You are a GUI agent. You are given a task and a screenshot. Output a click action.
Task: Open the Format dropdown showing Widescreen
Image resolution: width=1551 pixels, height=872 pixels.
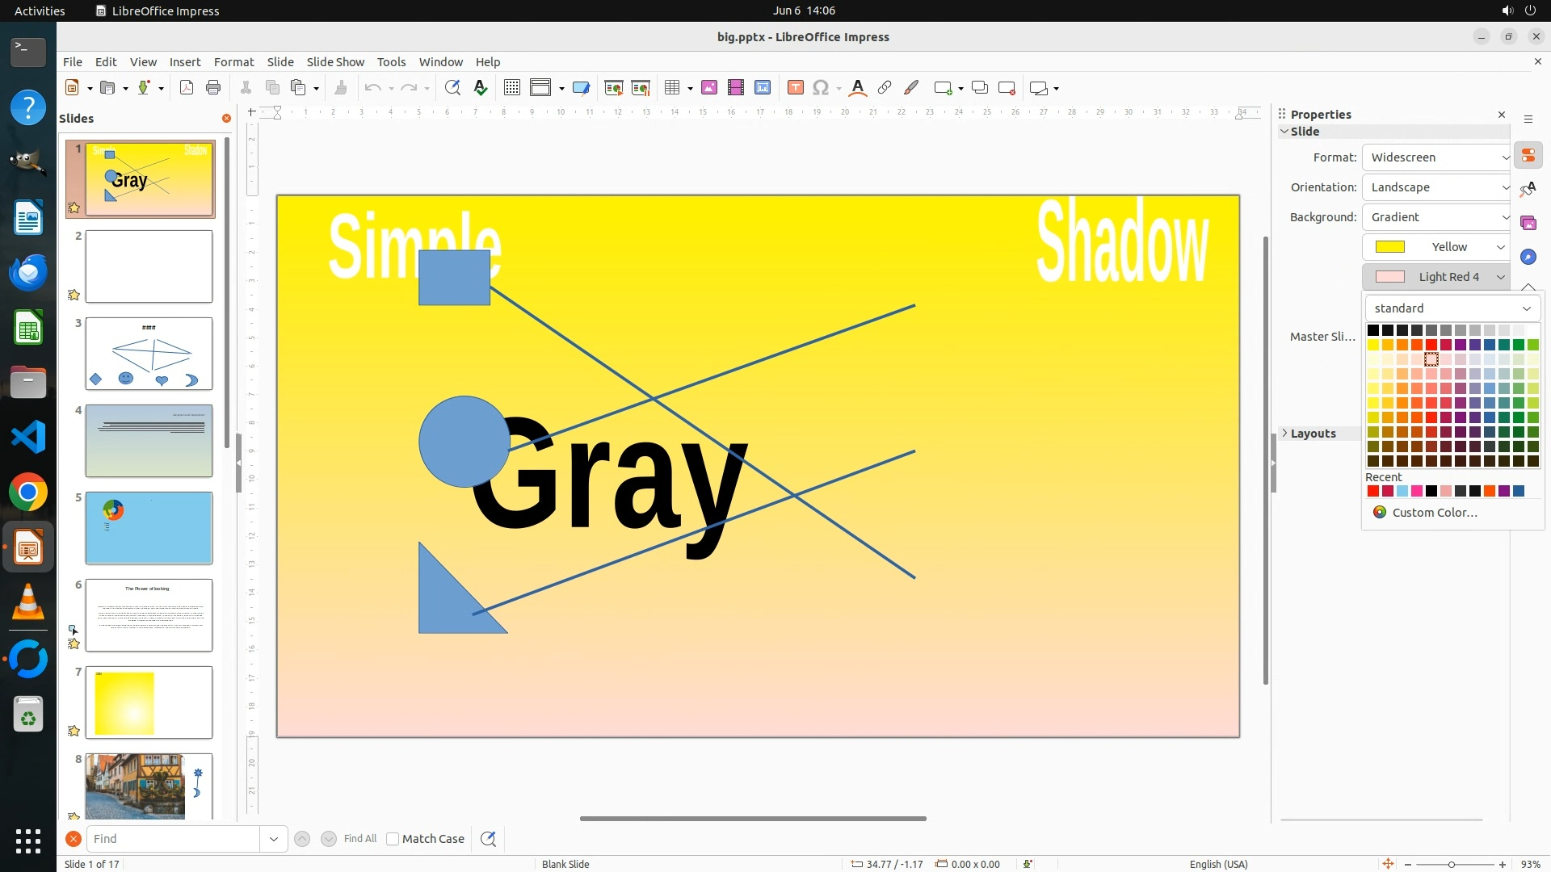[1436, 157]
